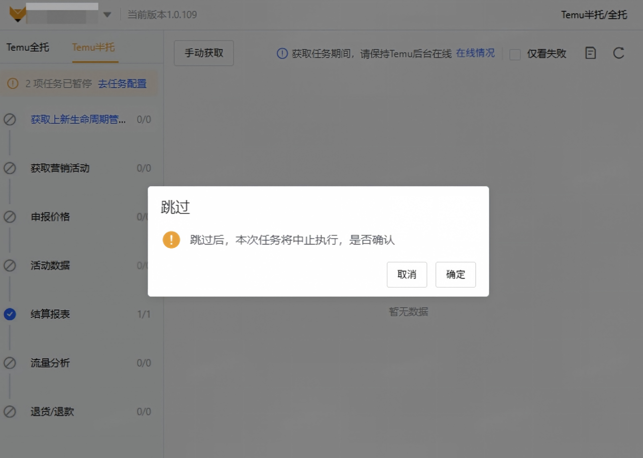Open the 去任务配置 link
Image resolution: width=643 pixels, height=458 pixels.
point(122,84)
